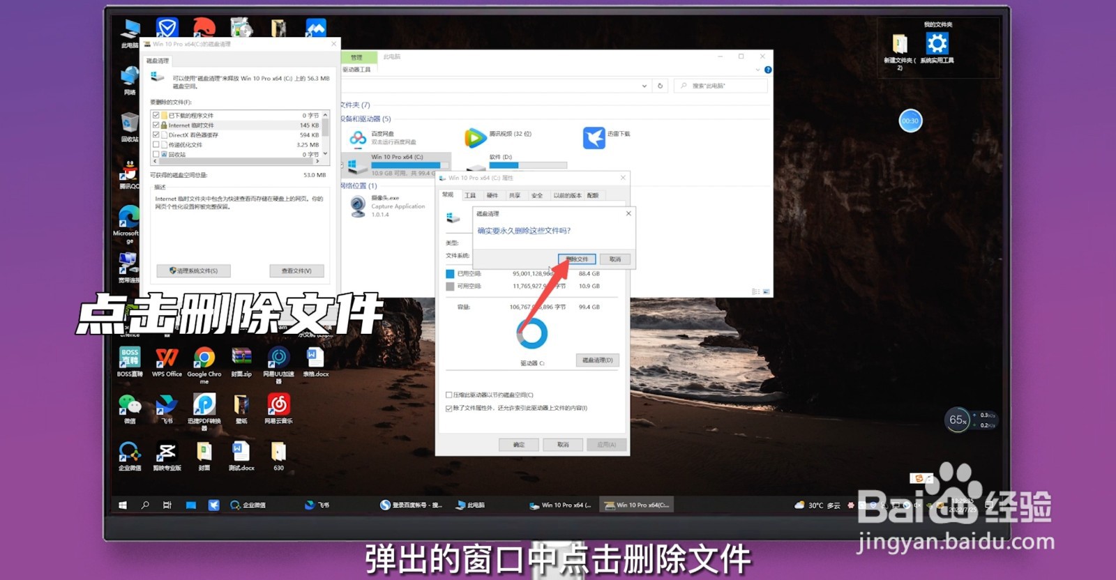Image resolution: width=1116 pixels, height=580 pixels.
Task: Open Explorer help icon
Action: coord(768,70)
